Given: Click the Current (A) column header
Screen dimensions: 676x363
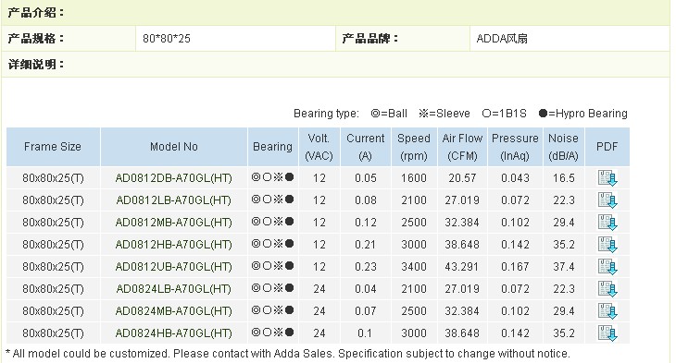Looking at the screenshot, I should (x=366, y=147).
